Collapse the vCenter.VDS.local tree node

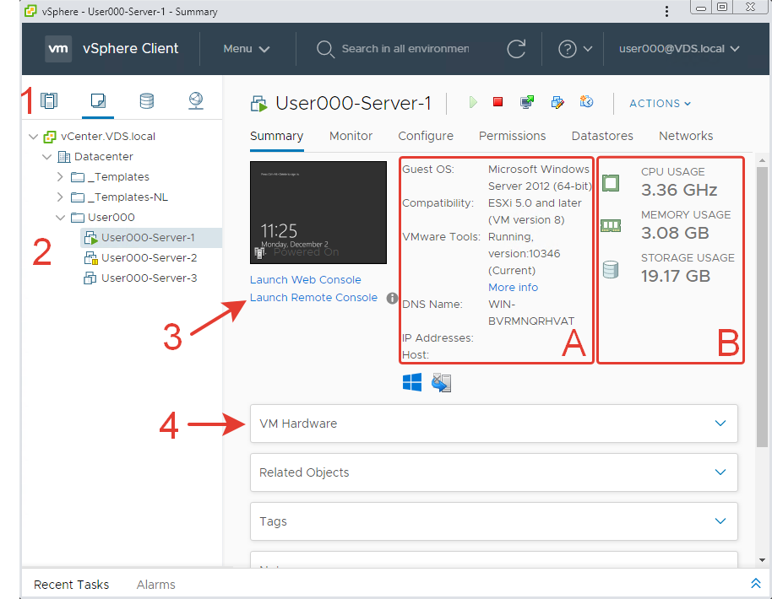(34, 137)
